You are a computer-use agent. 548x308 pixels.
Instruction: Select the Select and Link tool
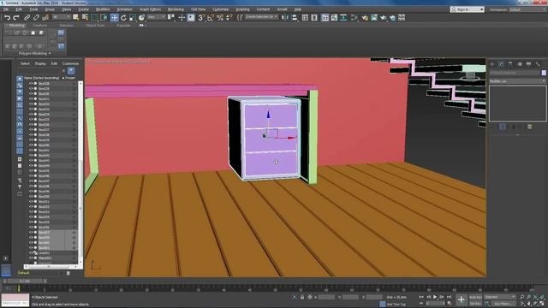coord(27,17)
